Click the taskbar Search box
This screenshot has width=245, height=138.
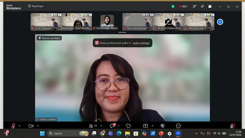pos(68,133)
